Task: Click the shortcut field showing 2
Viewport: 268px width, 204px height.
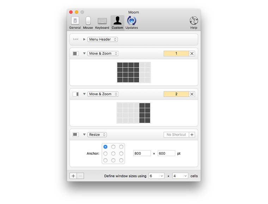Action: (x=176, y=94)
